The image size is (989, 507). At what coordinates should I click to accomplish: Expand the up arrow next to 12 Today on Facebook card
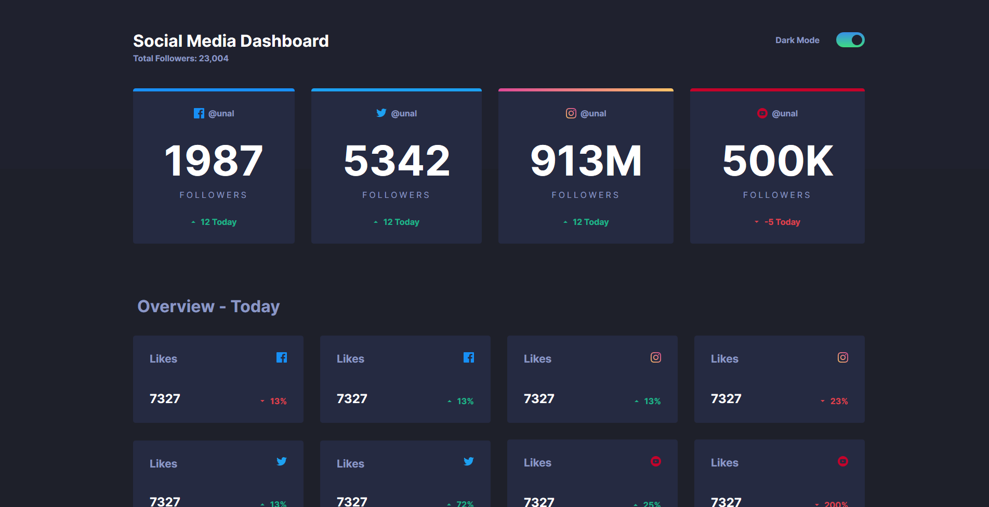tap(192, 222)
